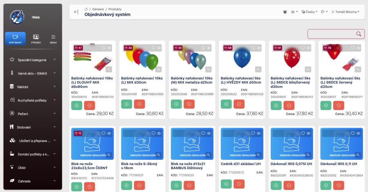Click Genexis breadcrumb link
Viewport: 368px width, 192px height.
98,9
